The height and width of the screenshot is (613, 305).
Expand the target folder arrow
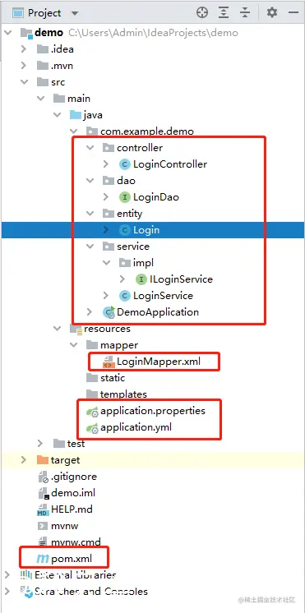coord(24,460)
